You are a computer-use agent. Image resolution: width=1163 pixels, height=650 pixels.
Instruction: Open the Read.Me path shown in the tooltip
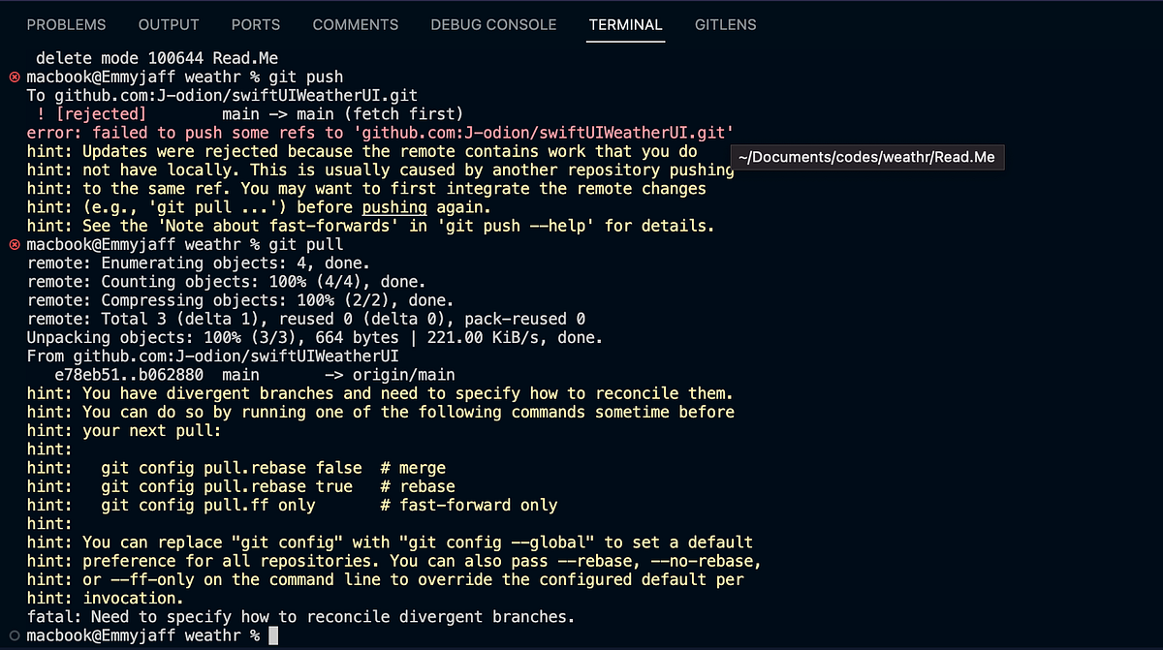[x=867, y=156]
